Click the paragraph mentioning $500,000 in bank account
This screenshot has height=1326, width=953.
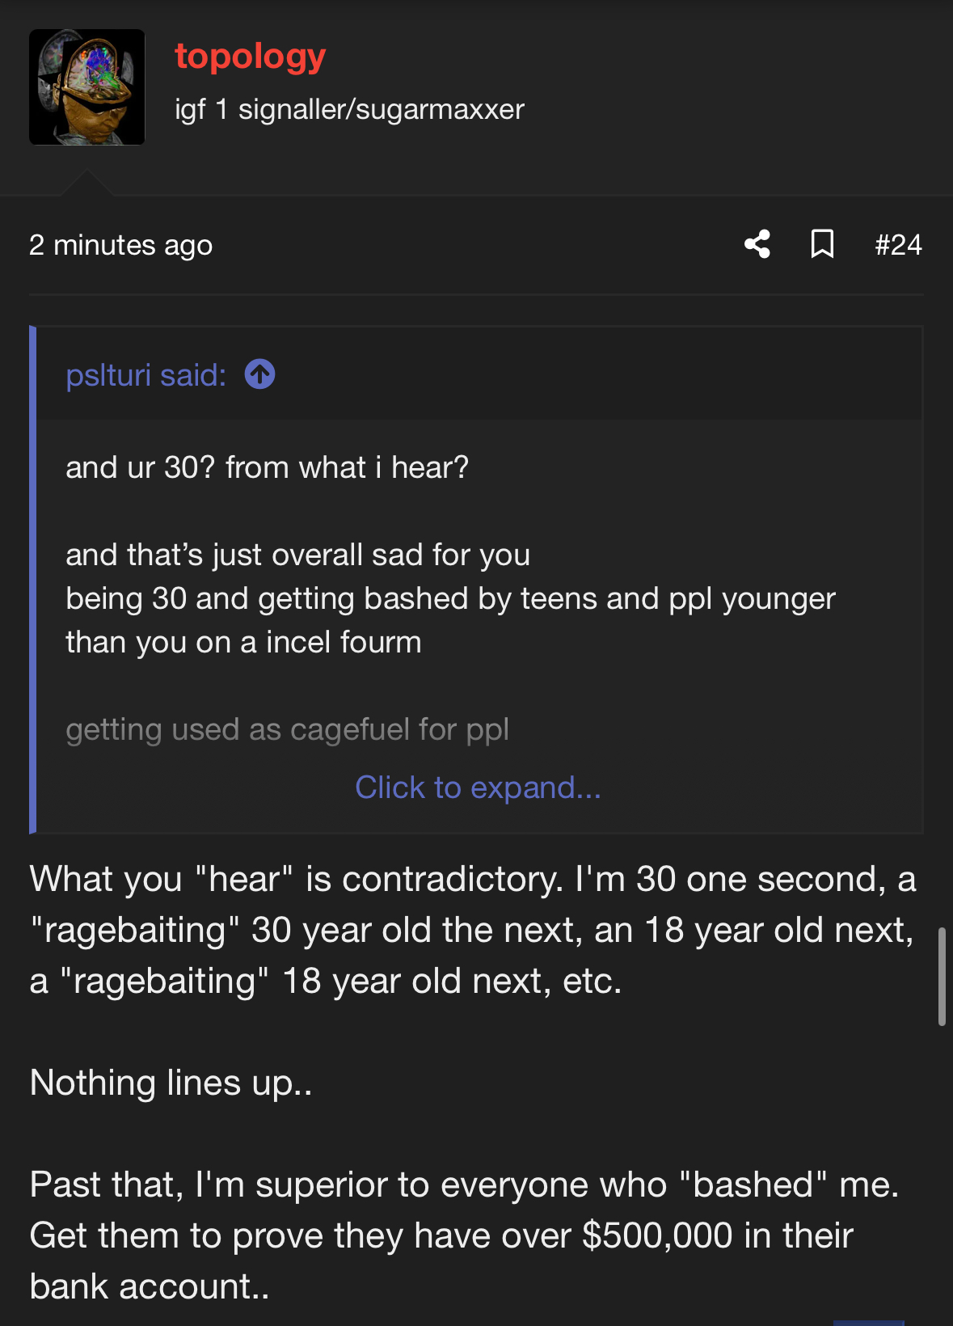click(x=463, y=1235)
